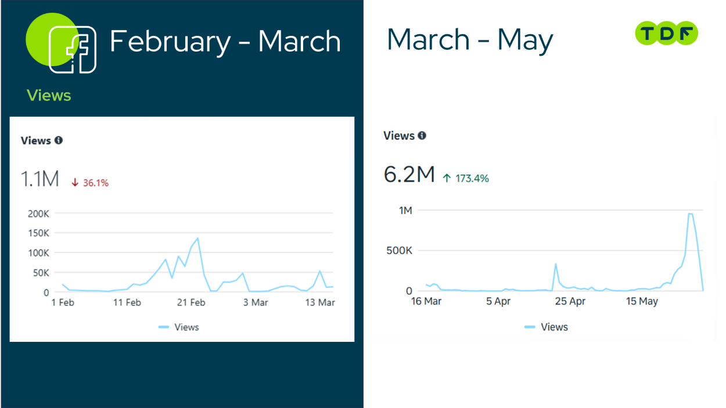The width and height of the screenshot is (726, 408).
Task: Click the late-May peak near 1M
Action: tap(690, 214)
